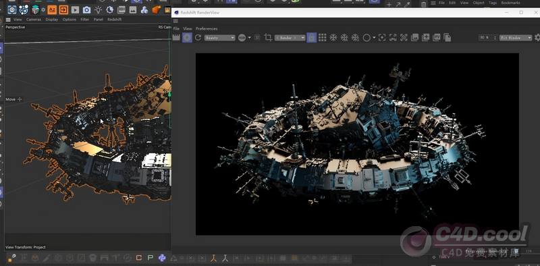Click the refresh render icon in RenderView
Screen dimensions: 540x266
point(198,37)
